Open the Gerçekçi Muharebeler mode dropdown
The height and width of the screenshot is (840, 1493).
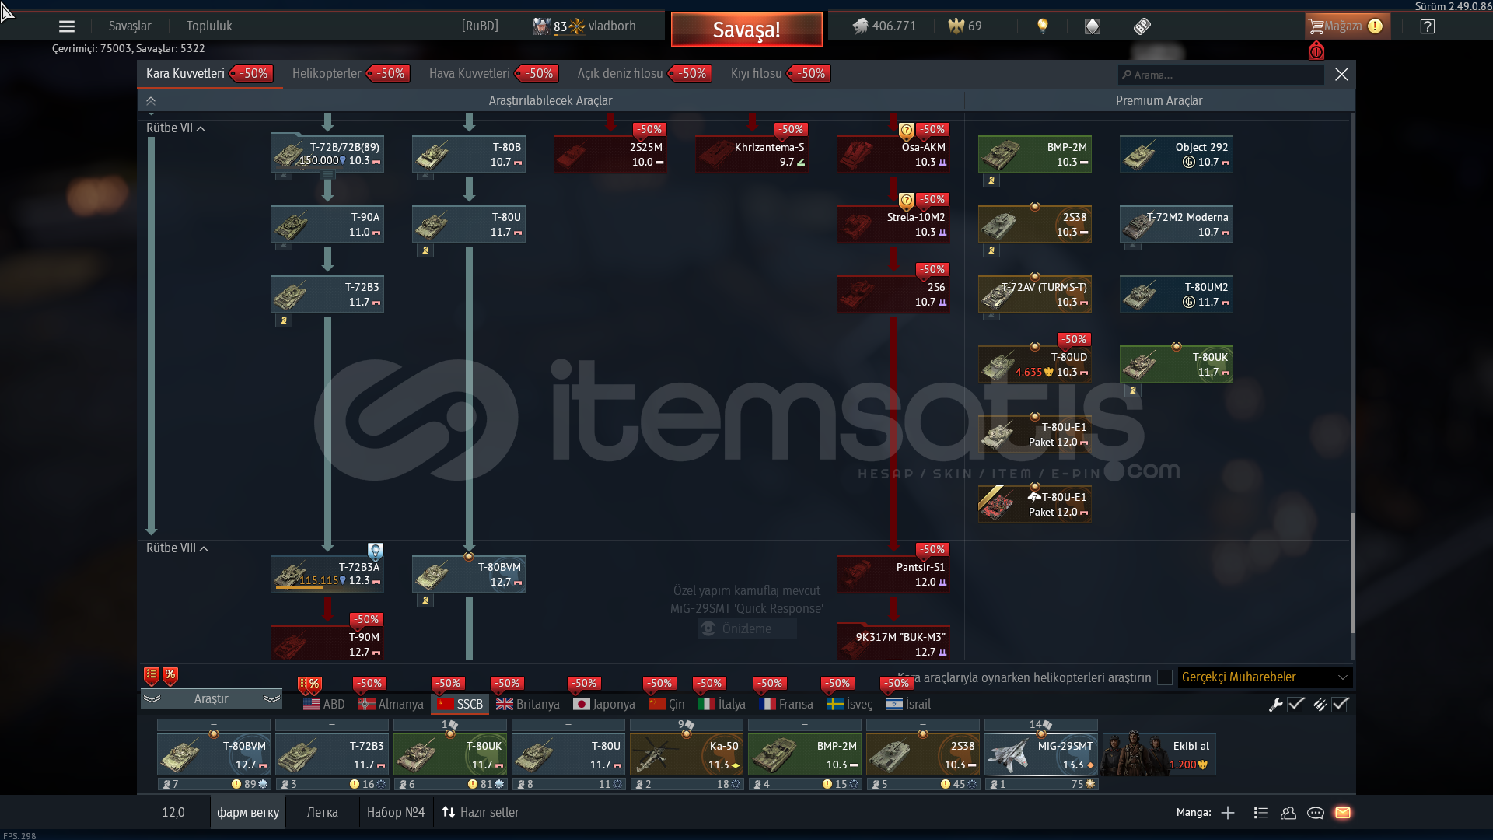pos(1264,677)
